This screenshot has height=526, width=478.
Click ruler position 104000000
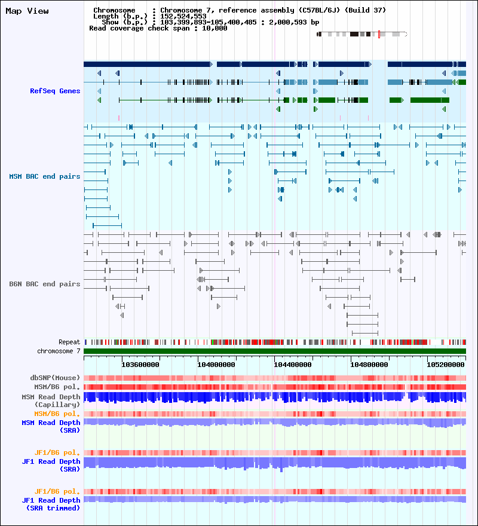216,365
